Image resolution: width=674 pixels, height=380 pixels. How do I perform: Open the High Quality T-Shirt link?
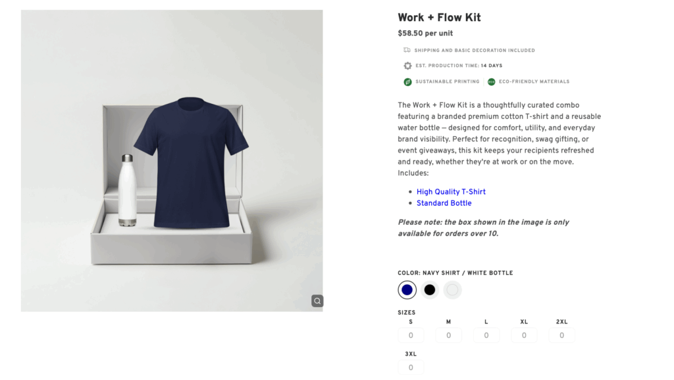pos(451,192)
